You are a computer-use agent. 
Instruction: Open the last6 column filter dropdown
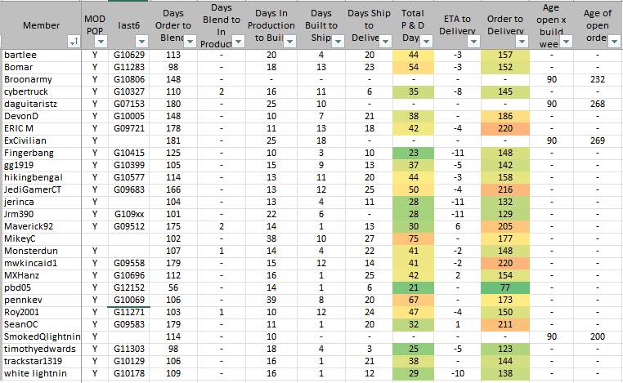pyautogui.click(x=144, y=42)
